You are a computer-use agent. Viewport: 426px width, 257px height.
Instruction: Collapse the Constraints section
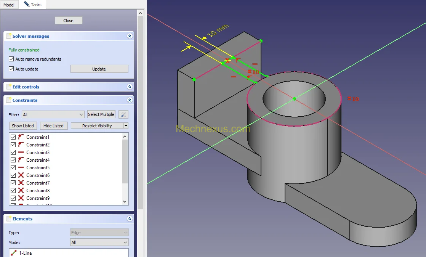pyautogui.click(x=130, y=100)
